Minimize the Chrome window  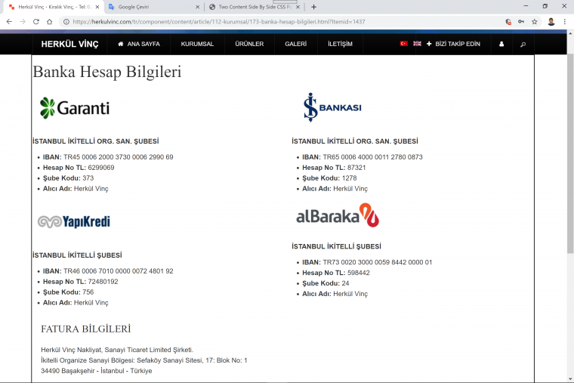[526, 6]
